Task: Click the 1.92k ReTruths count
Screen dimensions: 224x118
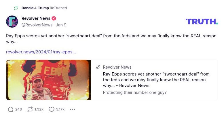Action: coord(39,109)
